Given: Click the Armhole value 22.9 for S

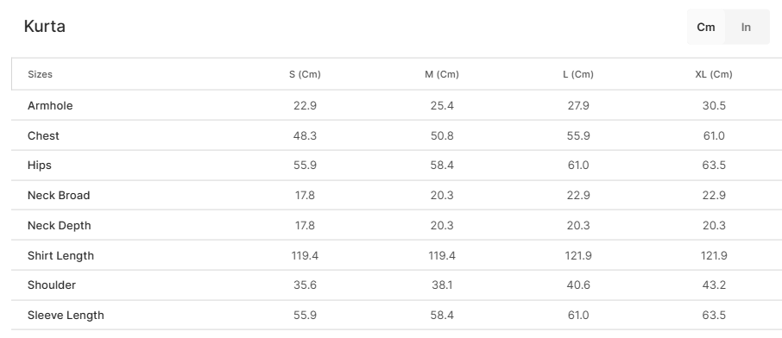Looking at the screenshot, I should [x=305, y=106].
